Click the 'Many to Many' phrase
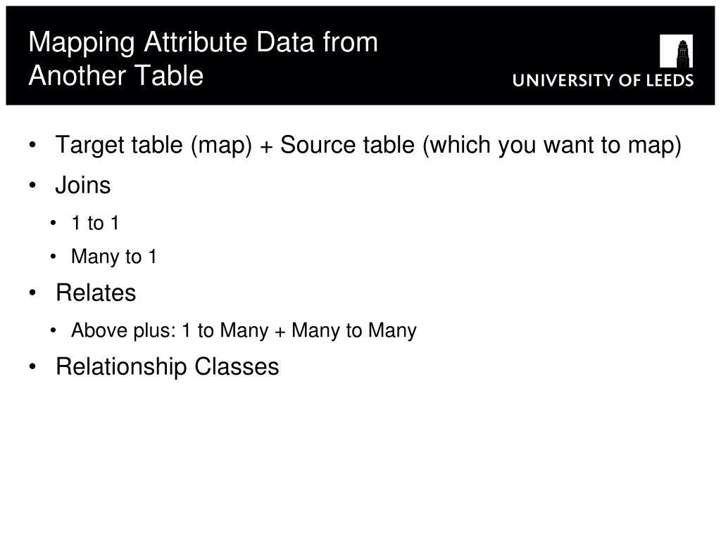The width and height of the screenshot is (721, 540). [x=354, y=330]
